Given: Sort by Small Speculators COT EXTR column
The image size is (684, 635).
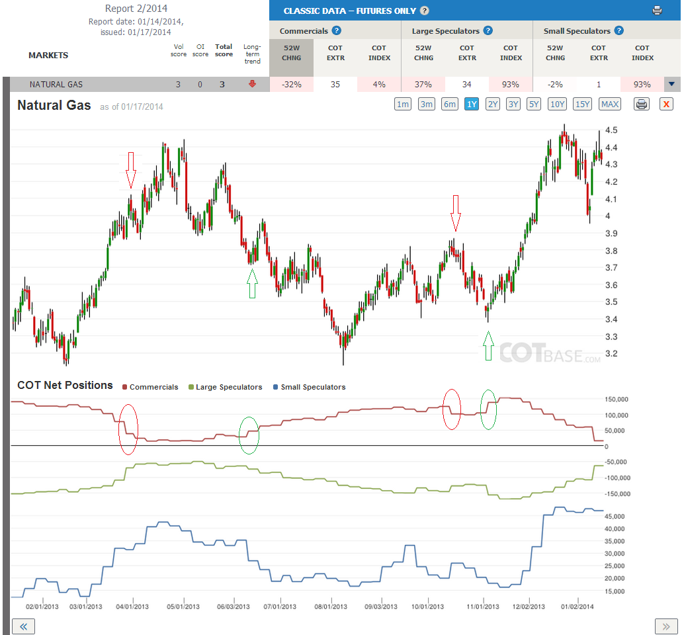Looking at the screenshot, I should [599, 53].
